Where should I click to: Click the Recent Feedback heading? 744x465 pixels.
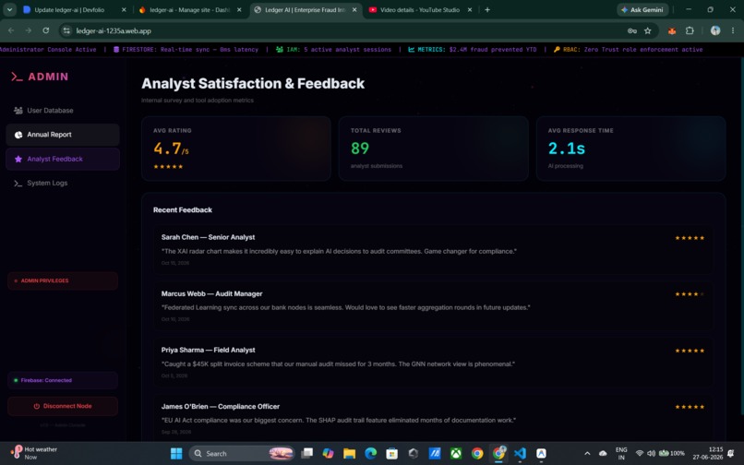pos(183,209)
